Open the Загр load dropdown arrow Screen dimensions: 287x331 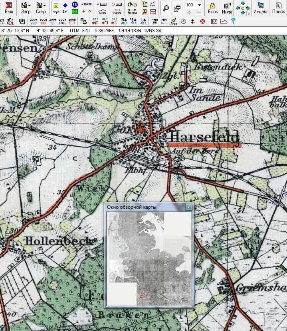point(29,5)
